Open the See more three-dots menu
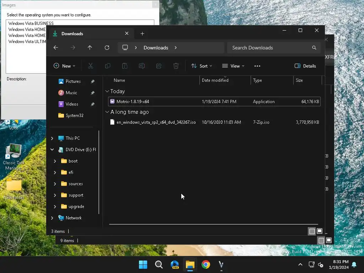Image resolution: width=364 pixels, height=273 pixels. pyautogui.click(x=257, y=66)
